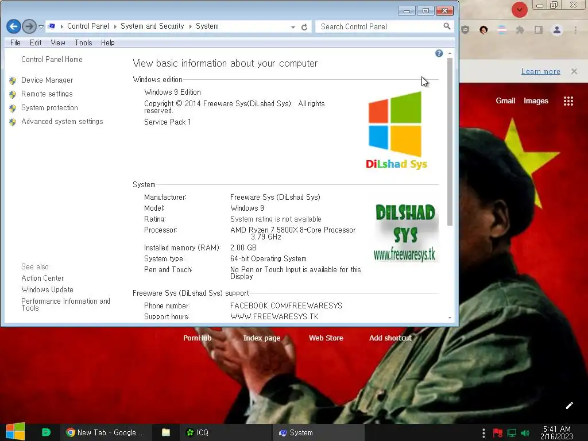Expand the arrow after System and Security

[x=190, y=26]
